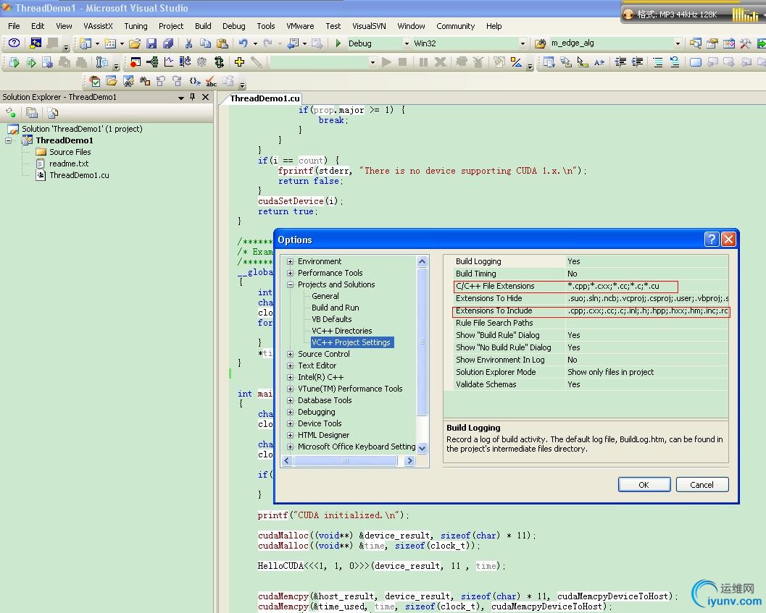Viewport: 766px width, 613px height.
Task: Open the File menu
Action: coord(14,26)
